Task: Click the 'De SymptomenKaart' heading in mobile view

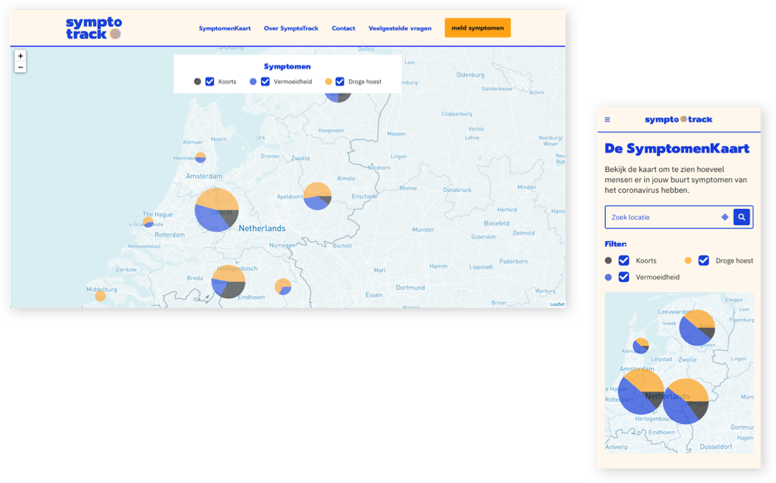Action: (x=677, y=148)
